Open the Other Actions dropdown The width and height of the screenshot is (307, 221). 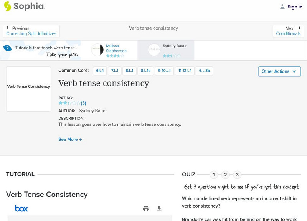[279, 71]
